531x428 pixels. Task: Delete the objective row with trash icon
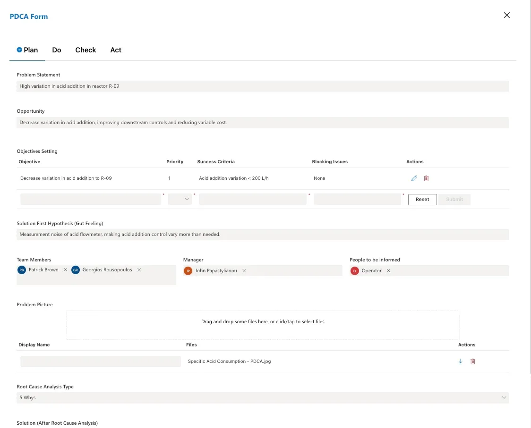(426, 178)
